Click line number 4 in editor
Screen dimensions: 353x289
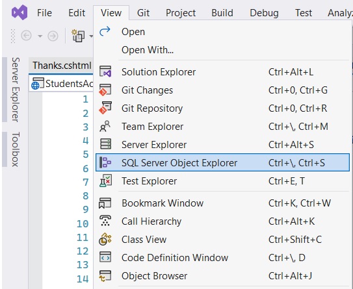pyautogui.click(x=85, y=141)
